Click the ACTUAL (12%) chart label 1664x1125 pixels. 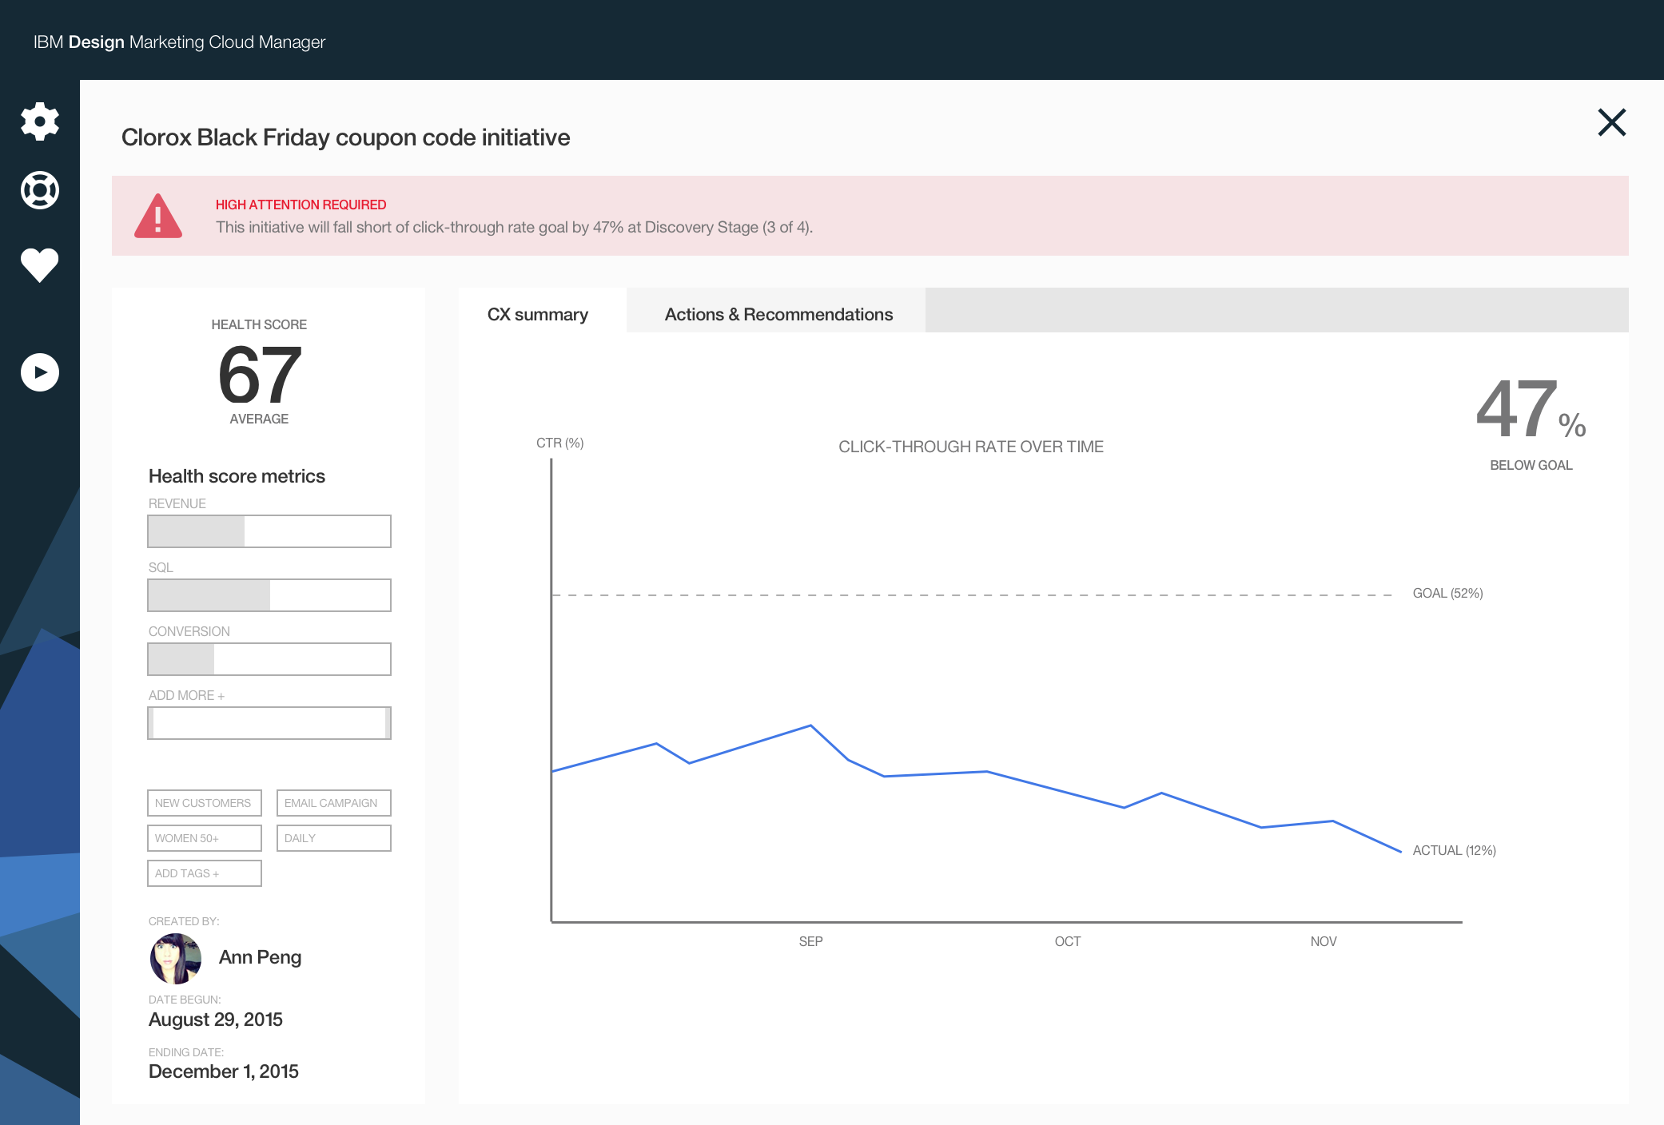tap(1454, 850)
